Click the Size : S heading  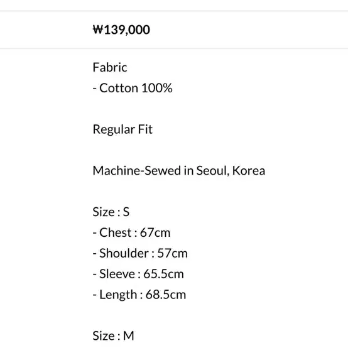pyautogui.click(x=111, y=212)
